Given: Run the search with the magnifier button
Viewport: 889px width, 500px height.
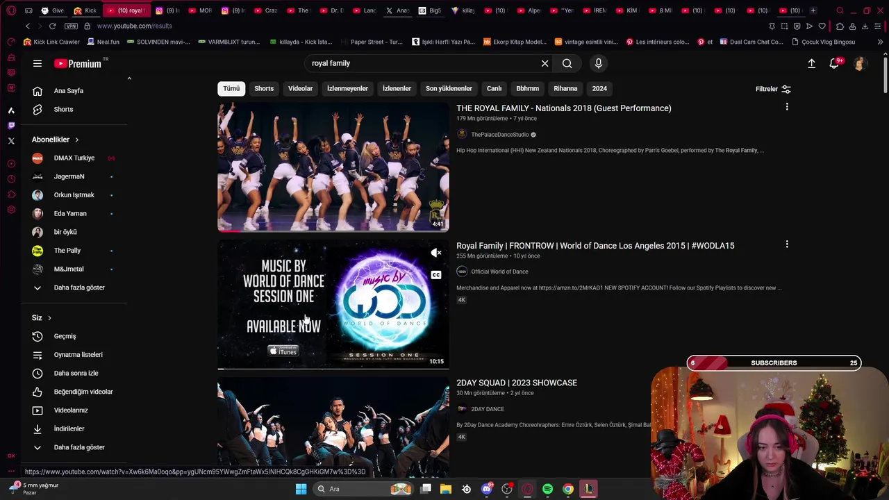Looking at the screenshot, I should pyautogui.click(x=567, y=63).
